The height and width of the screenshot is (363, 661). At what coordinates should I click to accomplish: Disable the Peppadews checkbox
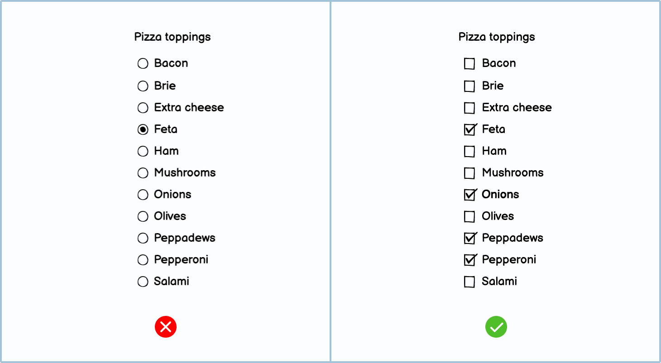[469, 238]
